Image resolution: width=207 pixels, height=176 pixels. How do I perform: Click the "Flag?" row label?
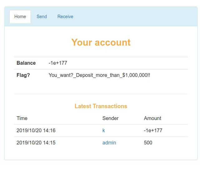[x=23, y=75]
